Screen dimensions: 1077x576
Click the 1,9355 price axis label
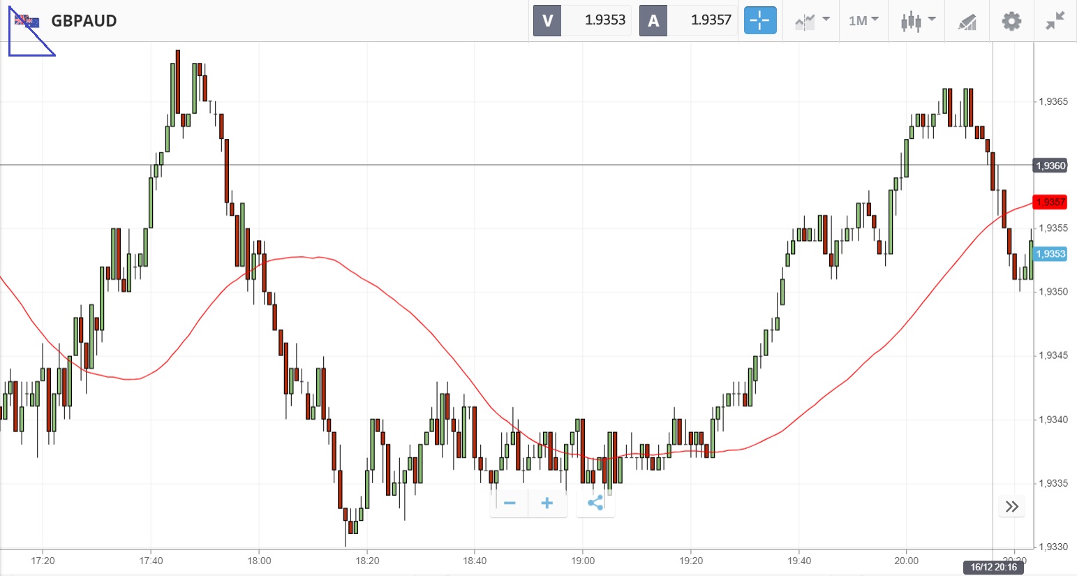tap(1053, 228)
